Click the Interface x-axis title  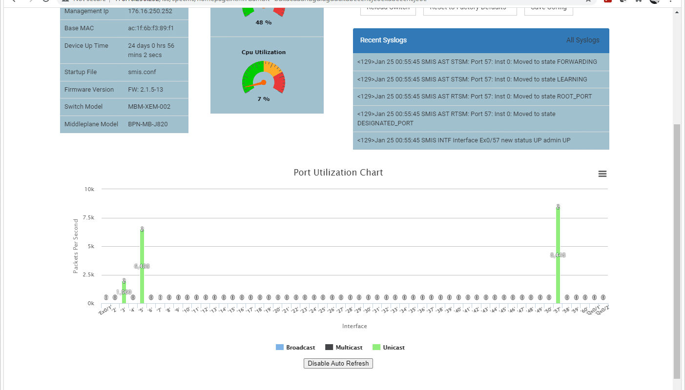(x=354, y=326)
